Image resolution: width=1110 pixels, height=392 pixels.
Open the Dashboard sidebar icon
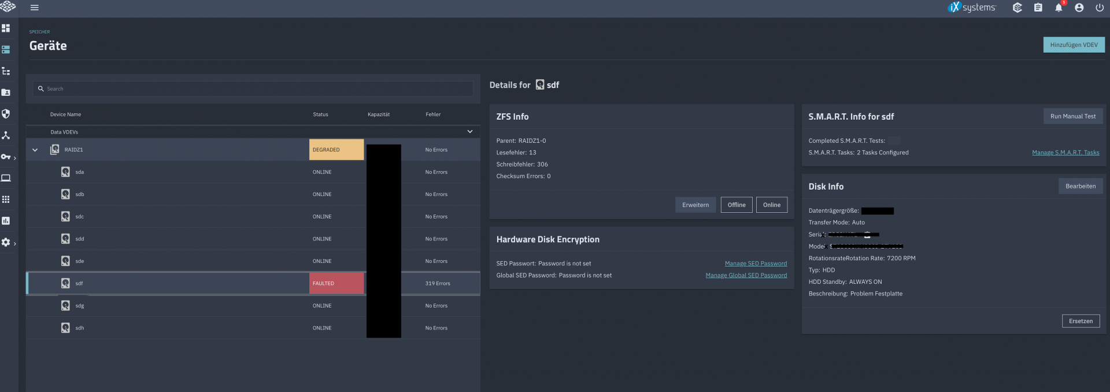coord(6,28)
